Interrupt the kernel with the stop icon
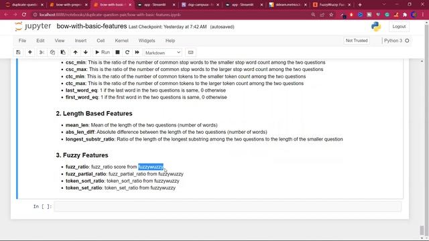 pyautogui.click(x=117, y=52)
